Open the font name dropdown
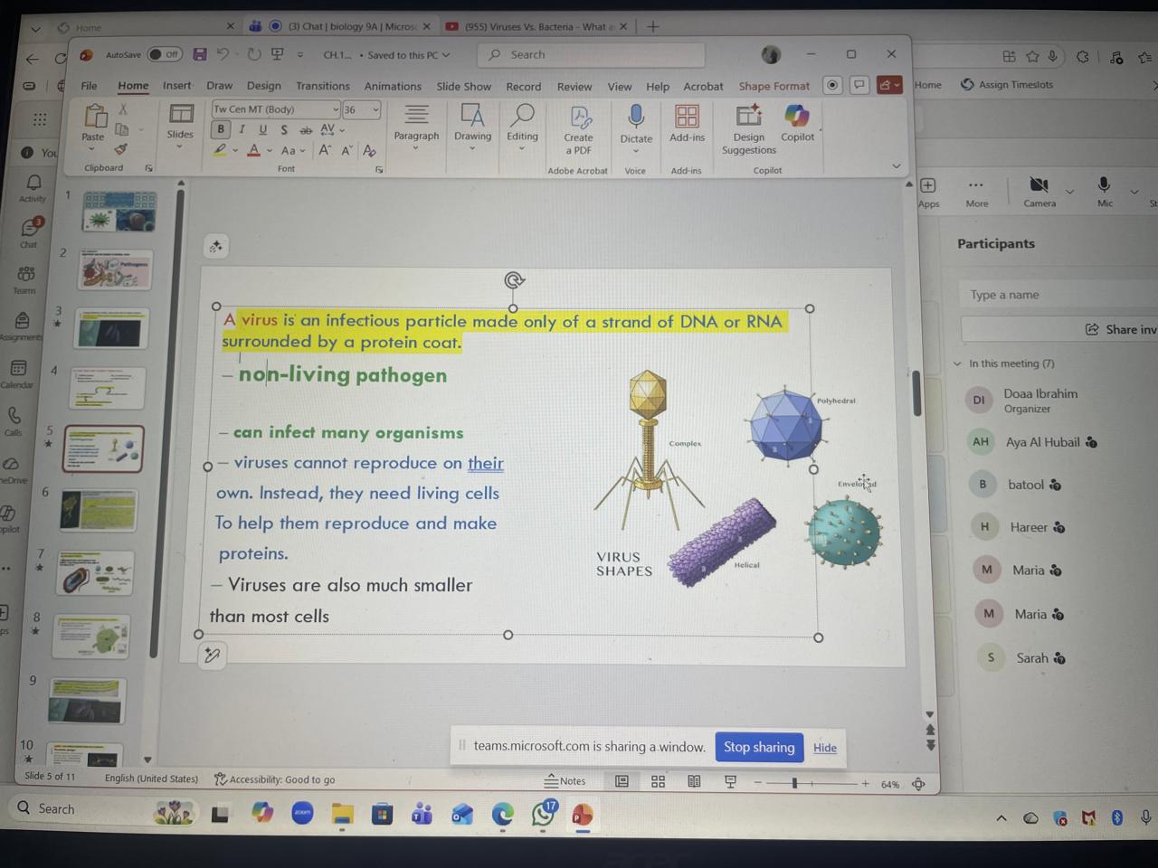Viewport: 1158px width, 868px height. point(335,109)
